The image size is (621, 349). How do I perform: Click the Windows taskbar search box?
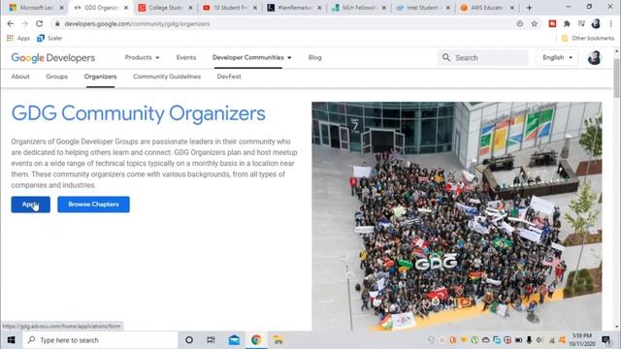[x=100, y=340]
